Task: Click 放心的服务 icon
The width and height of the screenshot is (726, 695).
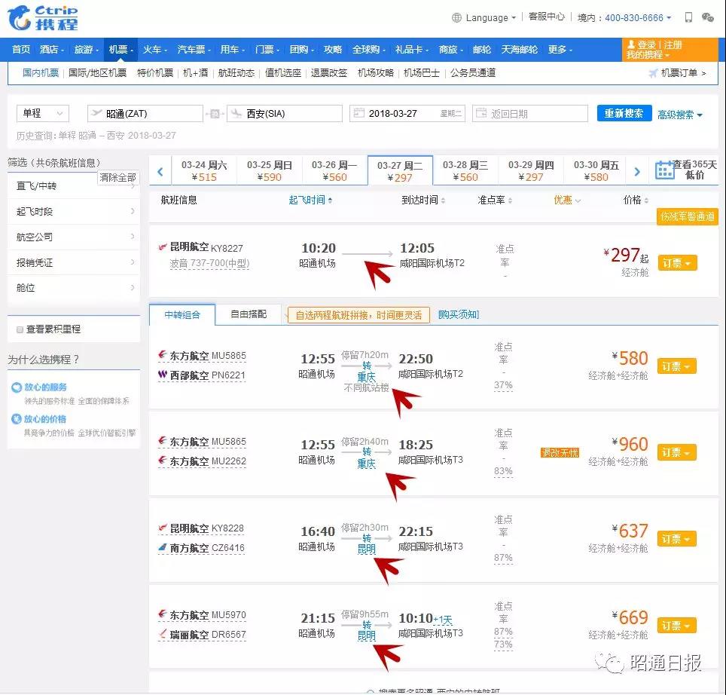Action: click(x=17, y=387)
